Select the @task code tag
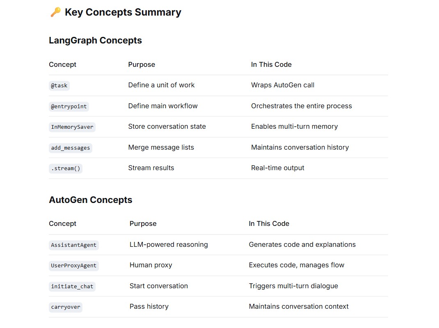The height and width of the screenshot is (328, 439). [x=59, y=86]
